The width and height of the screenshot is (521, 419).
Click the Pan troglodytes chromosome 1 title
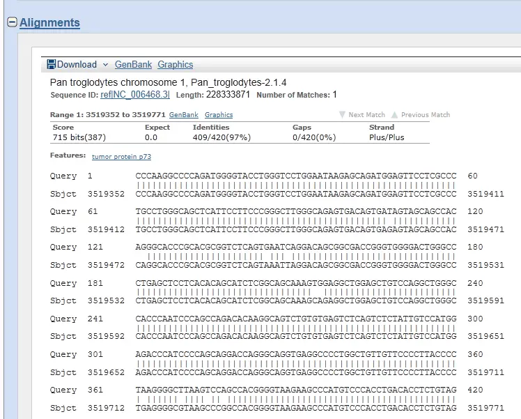tap(168, 82)
